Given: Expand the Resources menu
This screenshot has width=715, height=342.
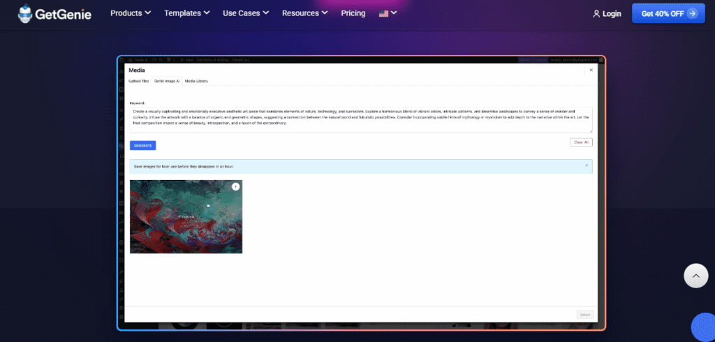Looking at the screenshot, I should [x=304, y=13].
